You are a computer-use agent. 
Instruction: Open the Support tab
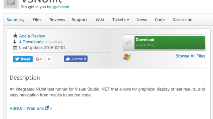[80, 20]
